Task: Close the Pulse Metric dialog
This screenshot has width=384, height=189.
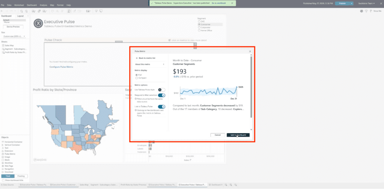Action: coord(250,51)
